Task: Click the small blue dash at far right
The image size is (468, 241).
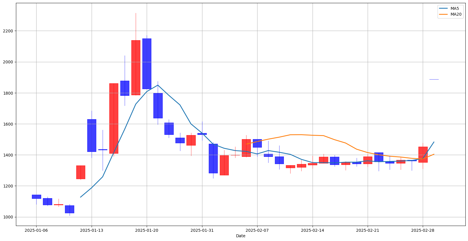Action: point(434,79)
